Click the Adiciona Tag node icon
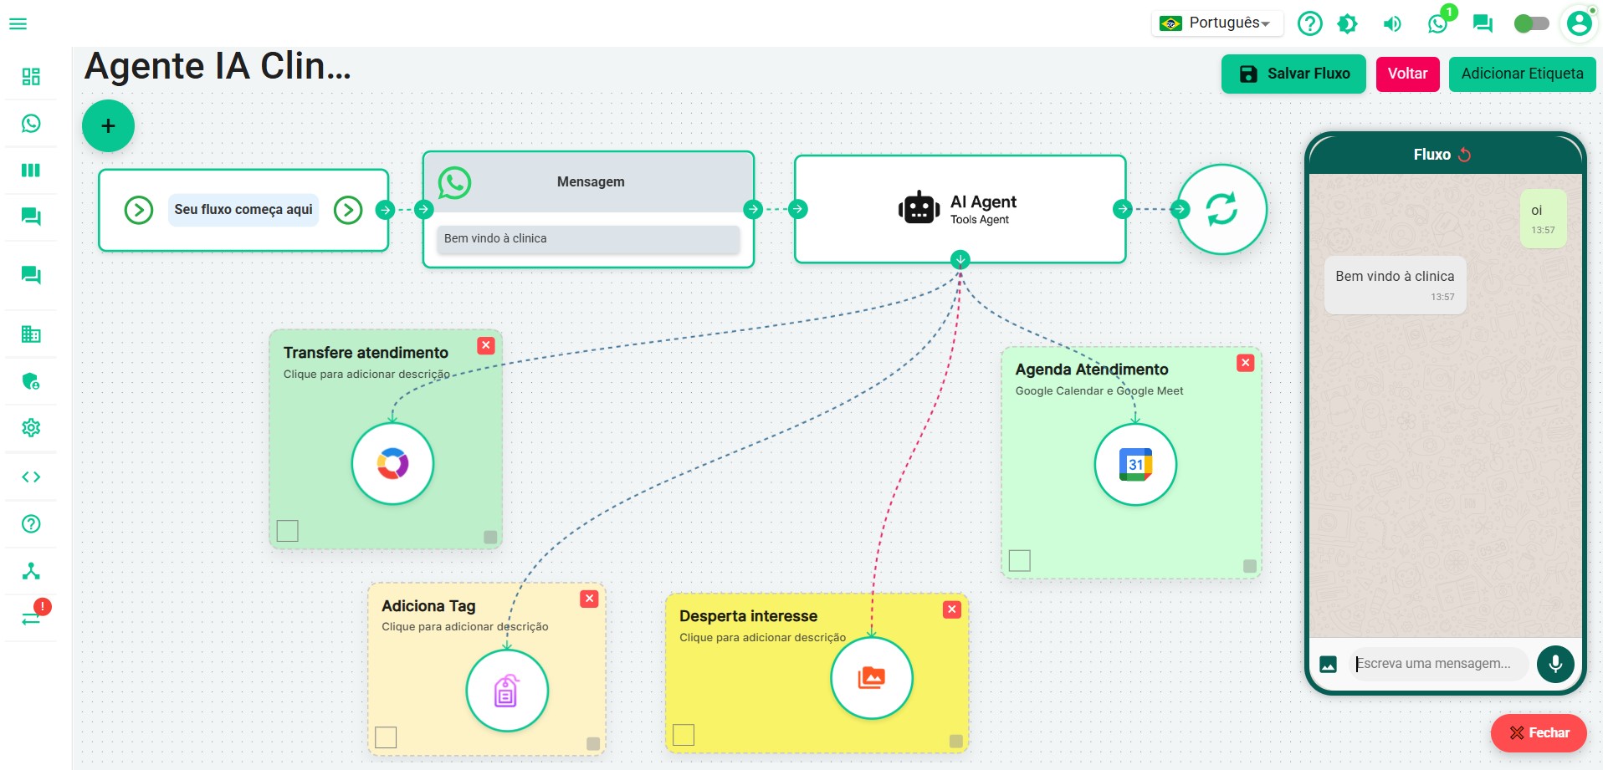 pyautogui.click(x=506, y=691)
